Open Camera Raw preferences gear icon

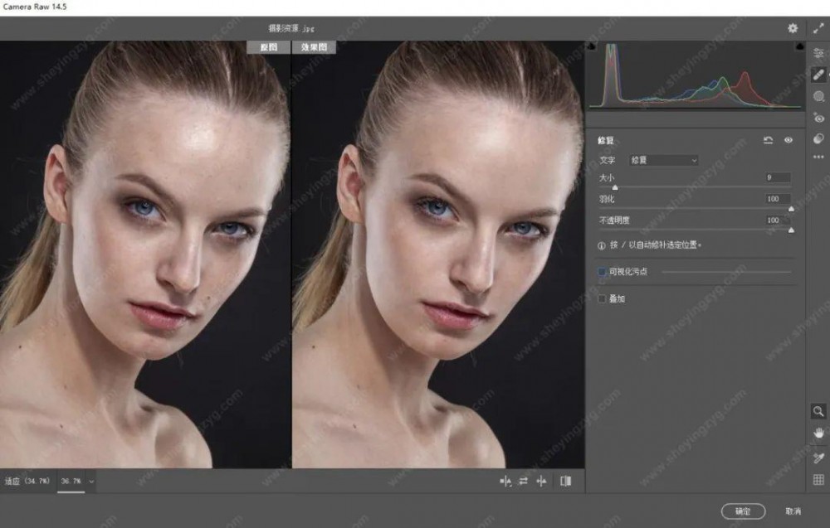793,28
